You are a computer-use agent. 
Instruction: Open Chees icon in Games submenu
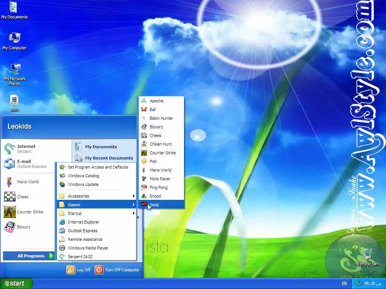pos(144,135)
